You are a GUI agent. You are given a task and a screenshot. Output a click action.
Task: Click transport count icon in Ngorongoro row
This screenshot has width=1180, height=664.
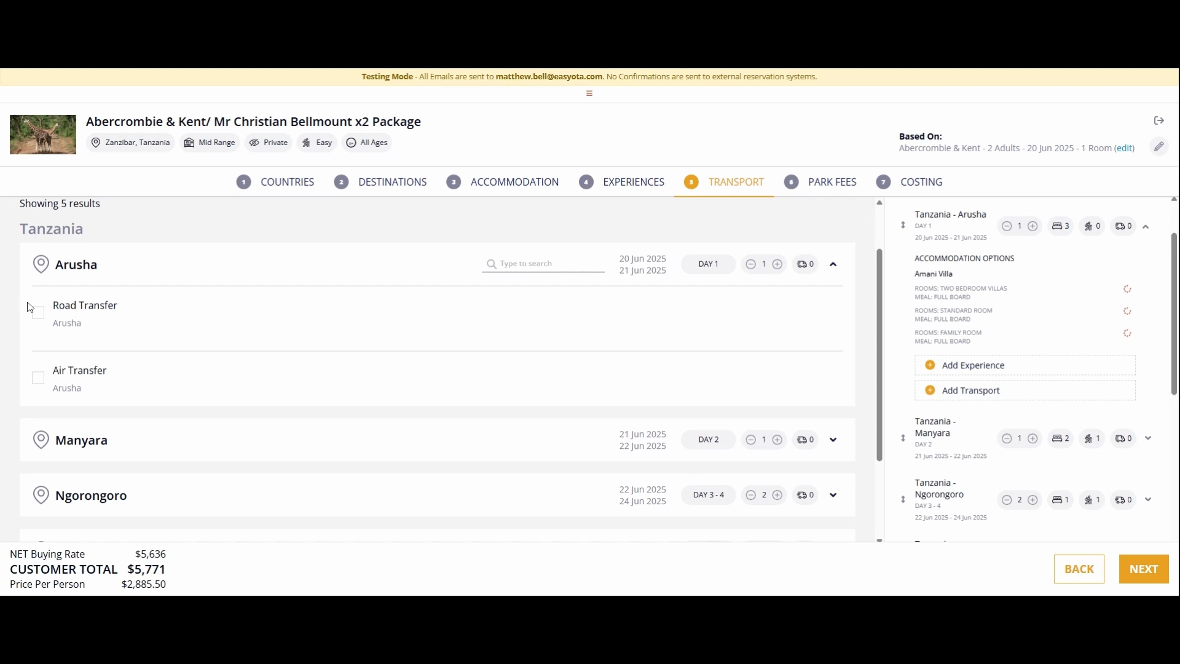tap(806, 496)
